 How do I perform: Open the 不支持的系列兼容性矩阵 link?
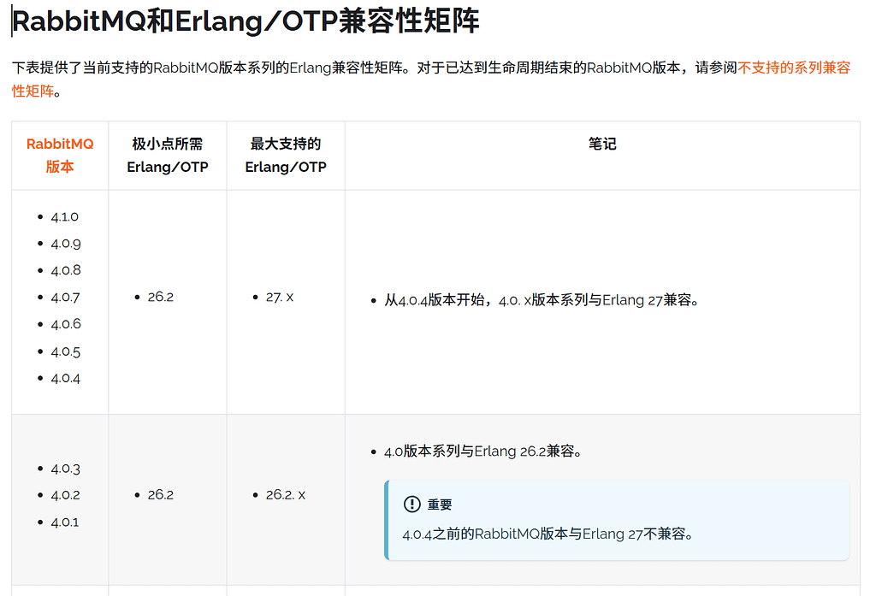click(x=793, y=68)
